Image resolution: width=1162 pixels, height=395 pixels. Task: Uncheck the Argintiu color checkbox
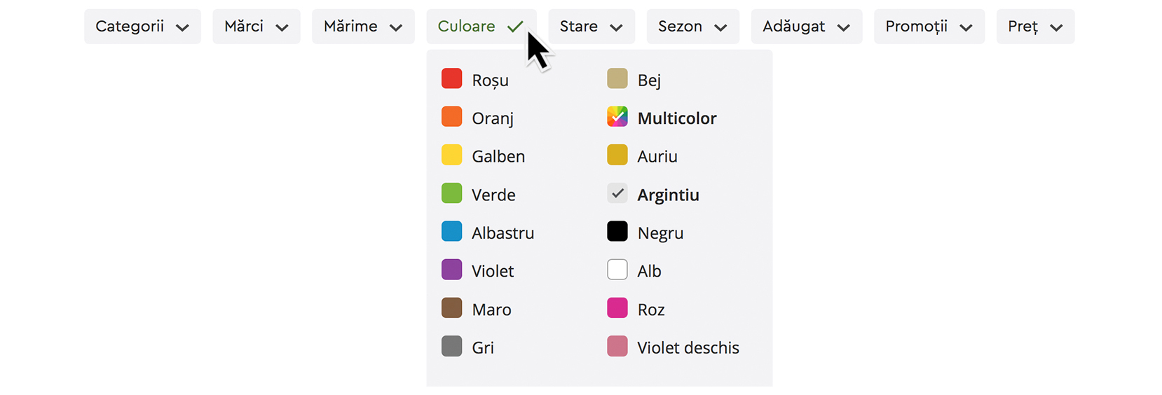[617, 193]
